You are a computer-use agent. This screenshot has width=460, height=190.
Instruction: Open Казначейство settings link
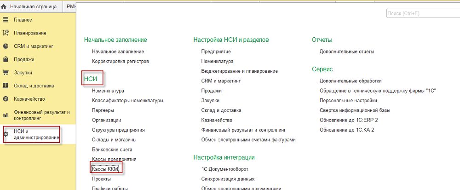tap(217, 120)
